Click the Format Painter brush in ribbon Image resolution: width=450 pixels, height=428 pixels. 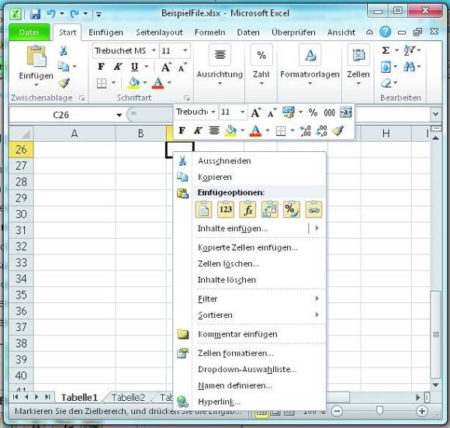click(x=64, y=83)
